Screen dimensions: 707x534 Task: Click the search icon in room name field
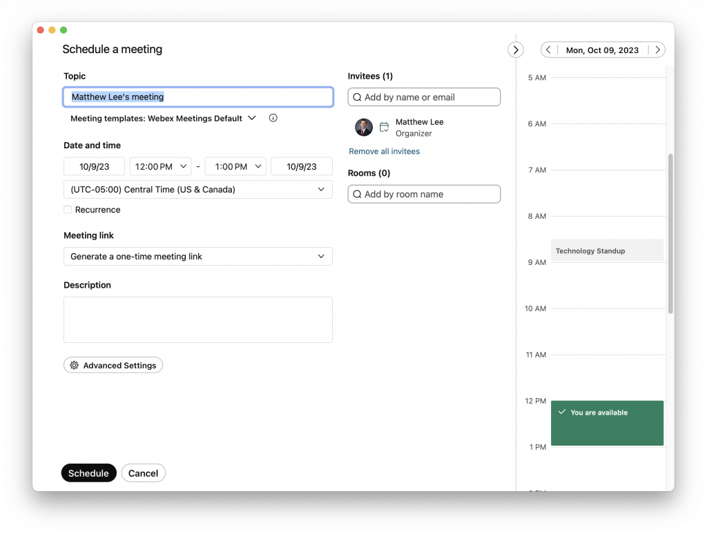click(x=357, y=194)
